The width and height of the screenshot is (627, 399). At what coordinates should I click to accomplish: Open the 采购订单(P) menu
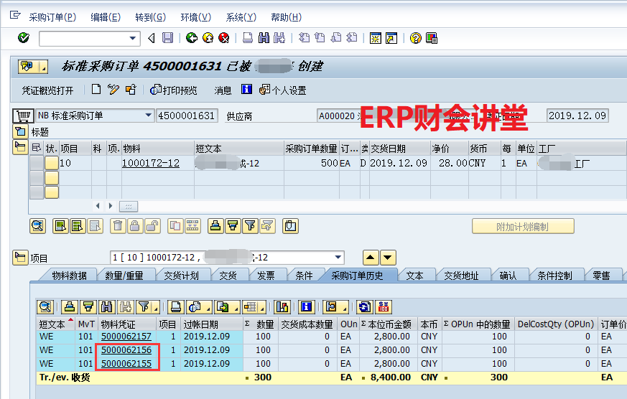(x=51, y=17)
